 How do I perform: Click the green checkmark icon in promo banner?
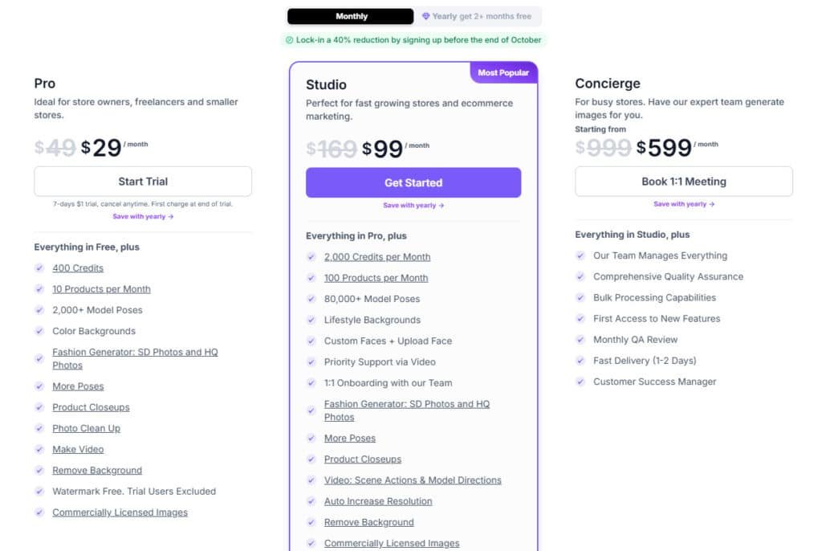point(289,39)
